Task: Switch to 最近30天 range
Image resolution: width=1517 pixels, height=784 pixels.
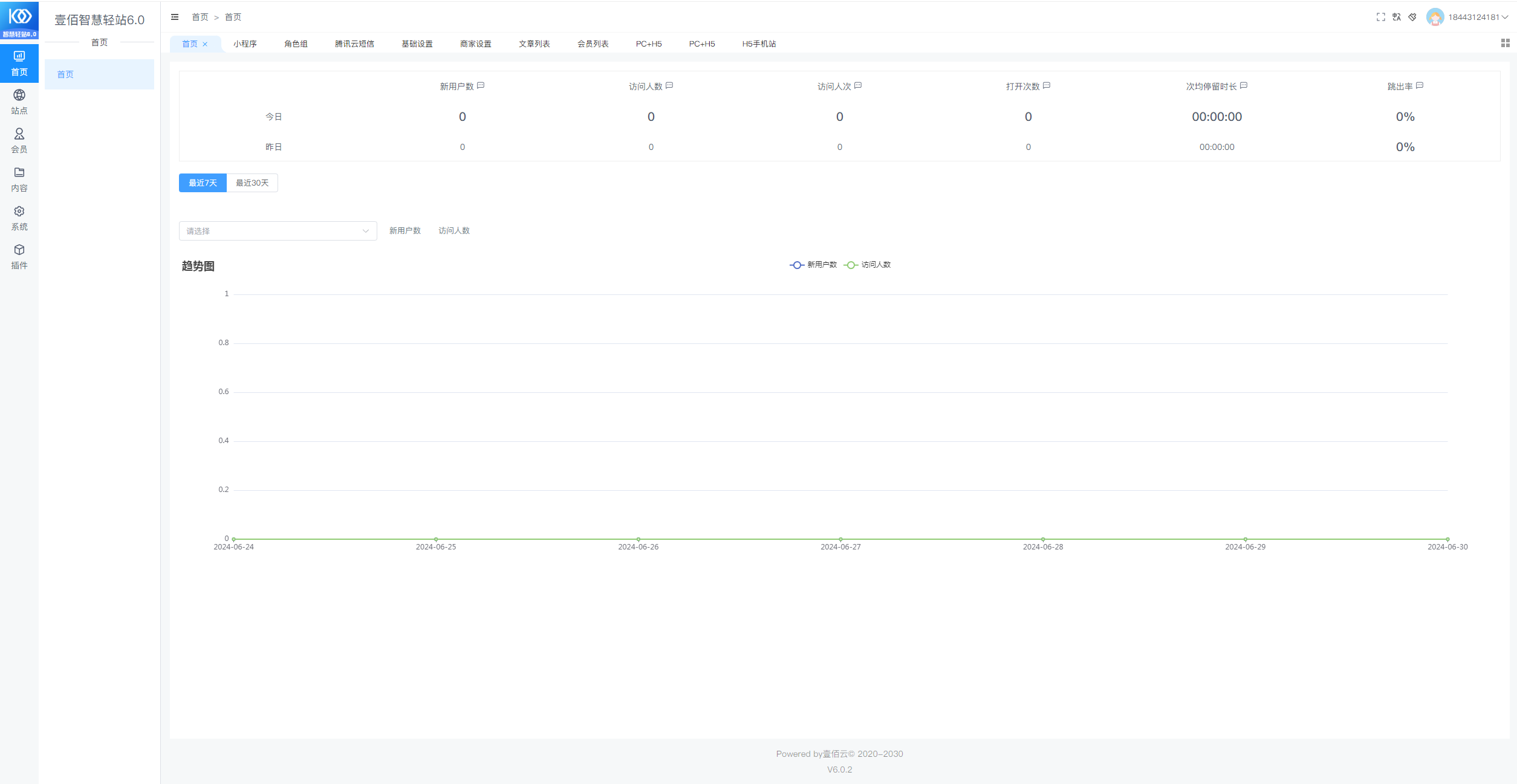Action: (x=252, y=183)
